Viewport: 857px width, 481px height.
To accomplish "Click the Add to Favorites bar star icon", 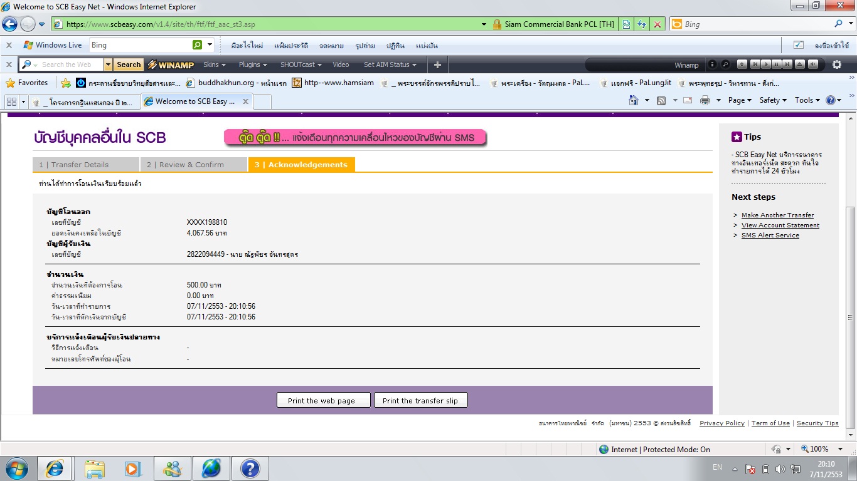I will click(x=66, y=83).
